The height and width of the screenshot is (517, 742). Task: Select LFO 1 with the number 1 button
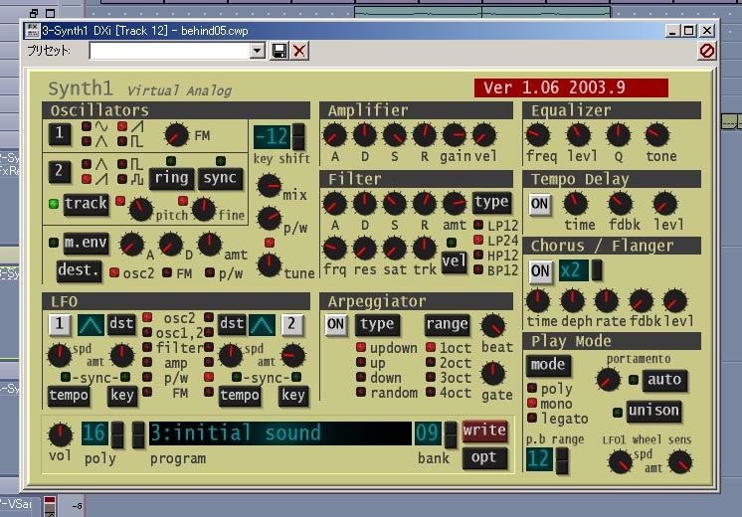(x=60, y=324)
